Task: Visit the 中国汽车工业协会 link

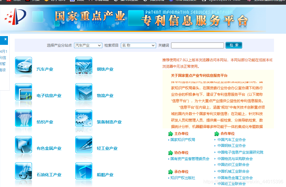Action: [x=231, y=140]
